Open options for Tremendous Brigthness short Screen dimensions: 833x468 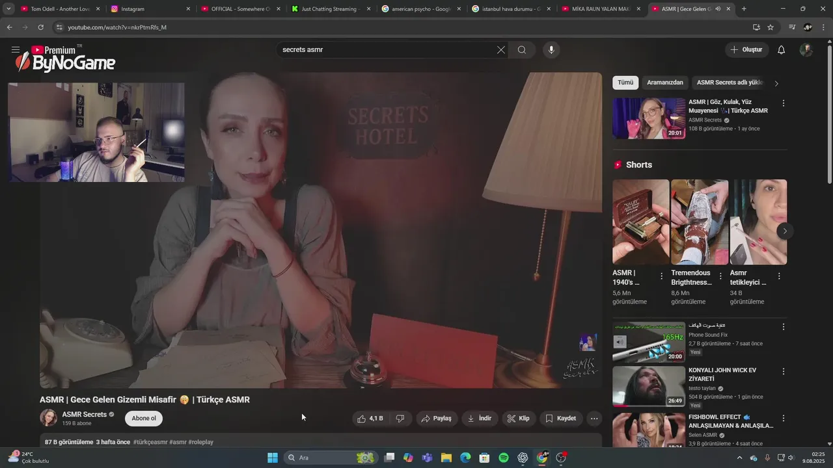(x=720, y=276)
